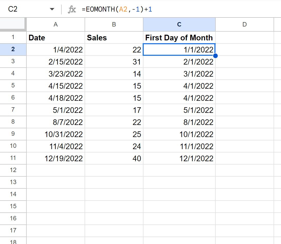
Task: Click cell showing 4/1/2022 in row 6
Action: point(179,98)
